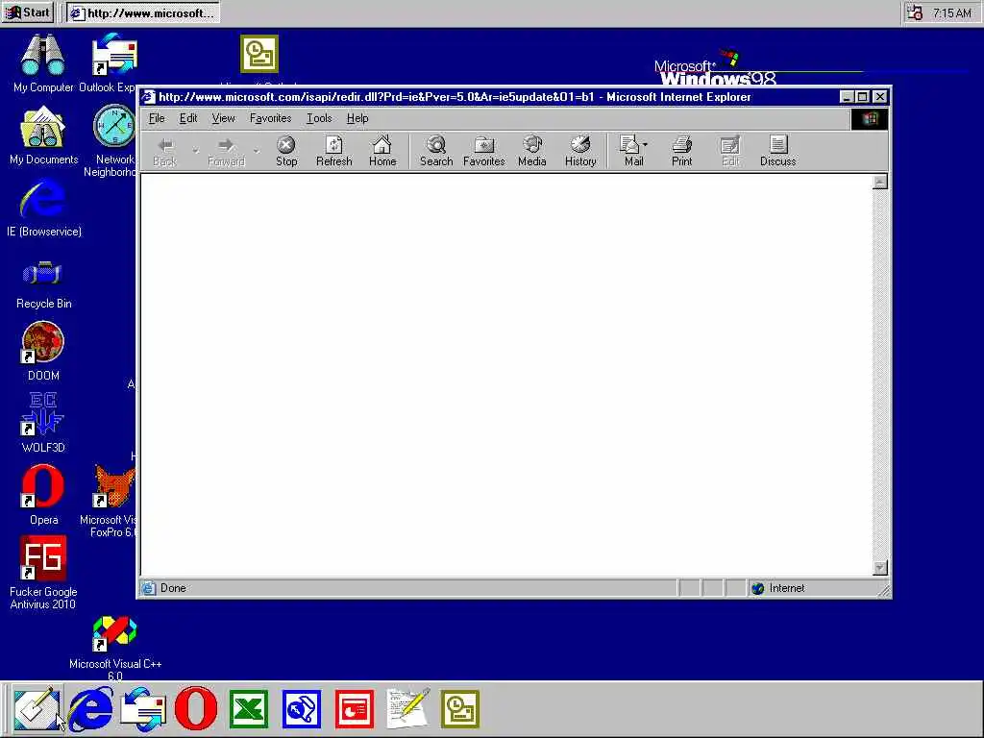The image size is (984, 738).
Task: Select the WOLF3D desktop shortcut
Action: coord(43,423)
